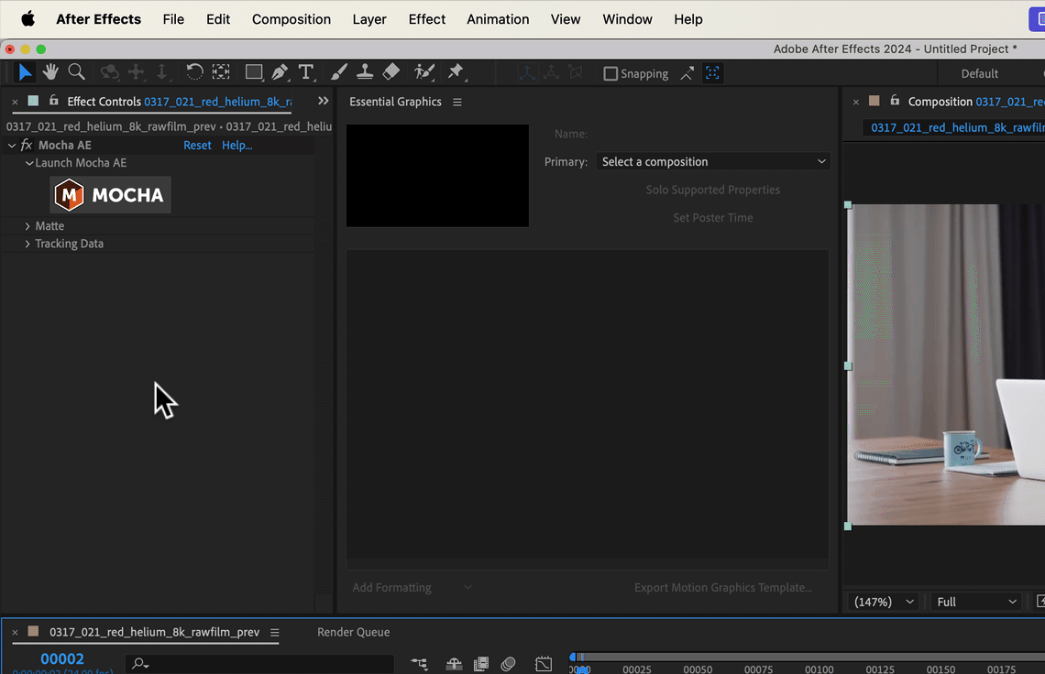This screenshot has height=674, width=1045.
Task: Select the Dolly camera tool
Action: [162, 72]
